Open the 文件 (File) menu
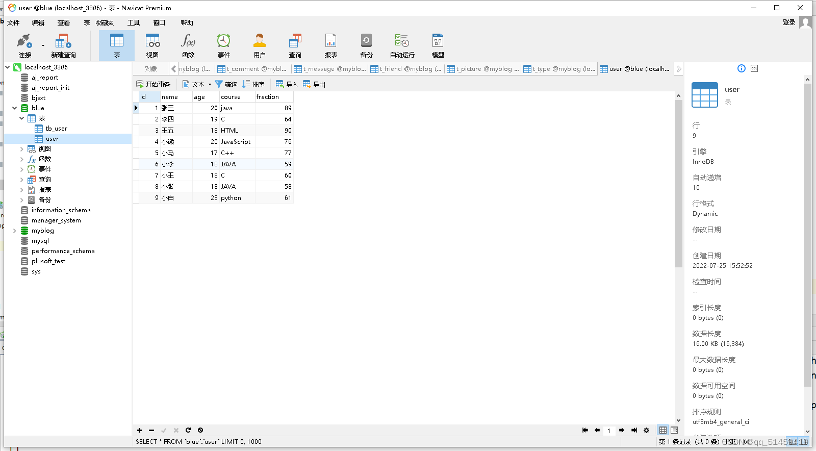The width and height of the screenshot is (816, 451). 13,22
